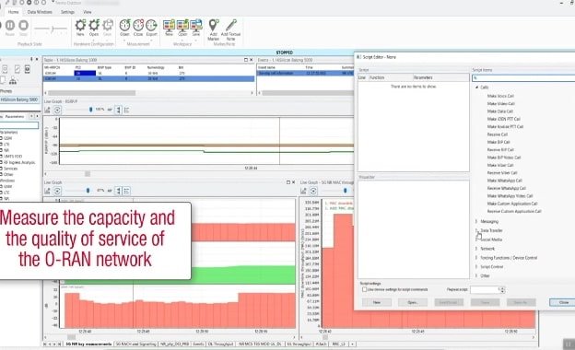Click New hardware configuration gear icon
575x350 pixels.
80,25
